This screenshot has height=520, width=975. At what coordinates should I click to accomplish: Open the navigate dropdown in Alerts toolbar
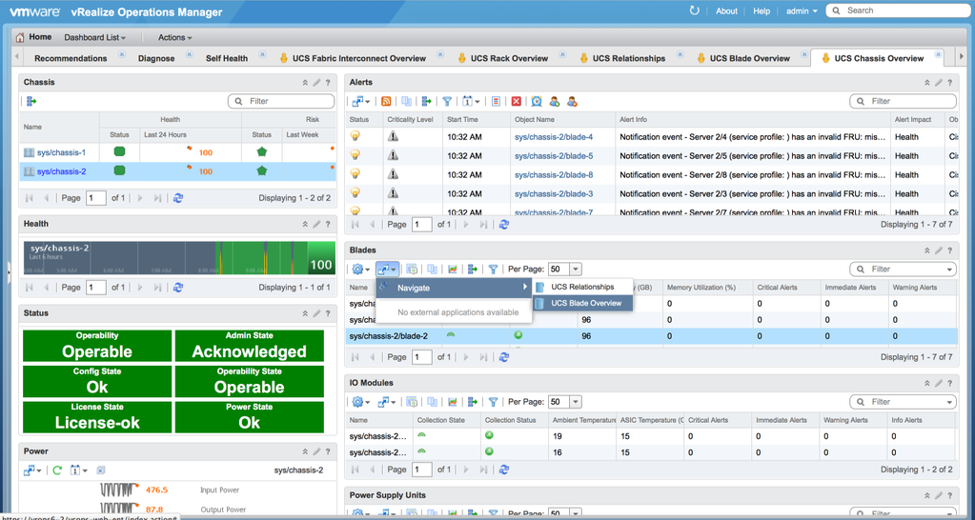tap(361, 101)
